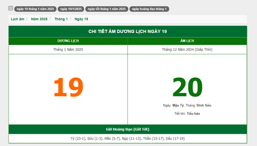Click the 'CHI TIẾT ÂM DƯƠNG LỊCH NGÀY 19' header
The height and width of the screenshot is (146, 257).
pos(128,32)
